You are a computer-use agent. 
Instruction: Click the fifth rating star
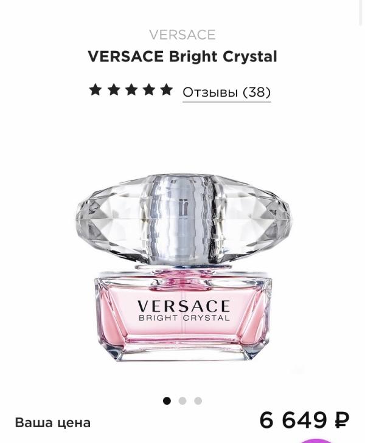pyautogui.click(x=167, y=90)
